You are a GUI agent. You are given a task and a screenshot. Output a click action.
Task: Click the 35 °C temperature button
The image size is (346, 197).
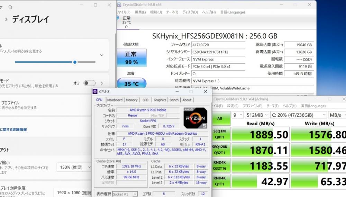click(131, 83)
